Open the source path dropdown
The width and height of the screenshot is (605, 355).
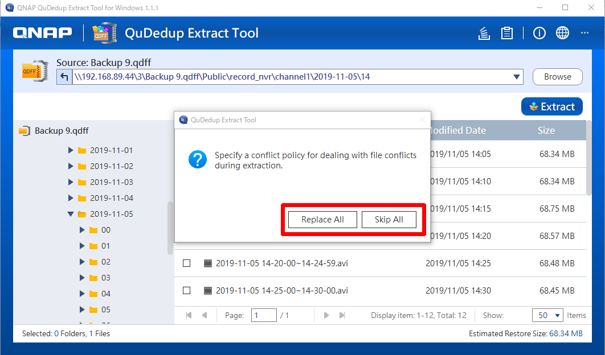516,77
